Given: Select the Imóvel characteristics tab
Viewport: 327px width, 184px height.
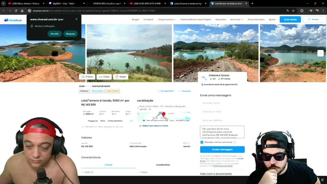Looking at the screenshot, I should pyautogui.click(x=108, y=165).
